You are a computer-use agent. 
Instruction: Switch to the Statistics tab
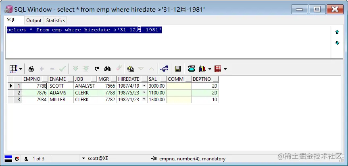coord(56,20)
